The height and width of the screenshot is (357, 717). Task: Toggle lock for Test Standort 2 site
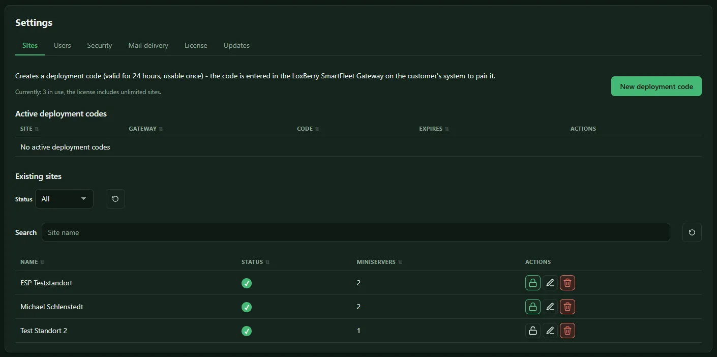[532, 331]
